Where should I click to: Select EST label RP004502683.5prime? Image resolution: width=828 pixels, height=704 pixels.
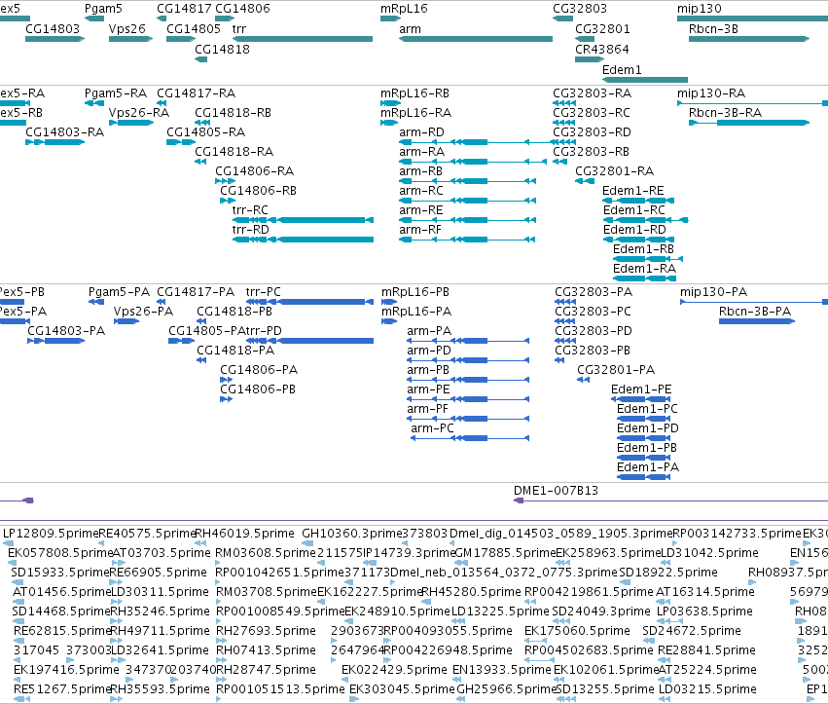click(589, 650)
